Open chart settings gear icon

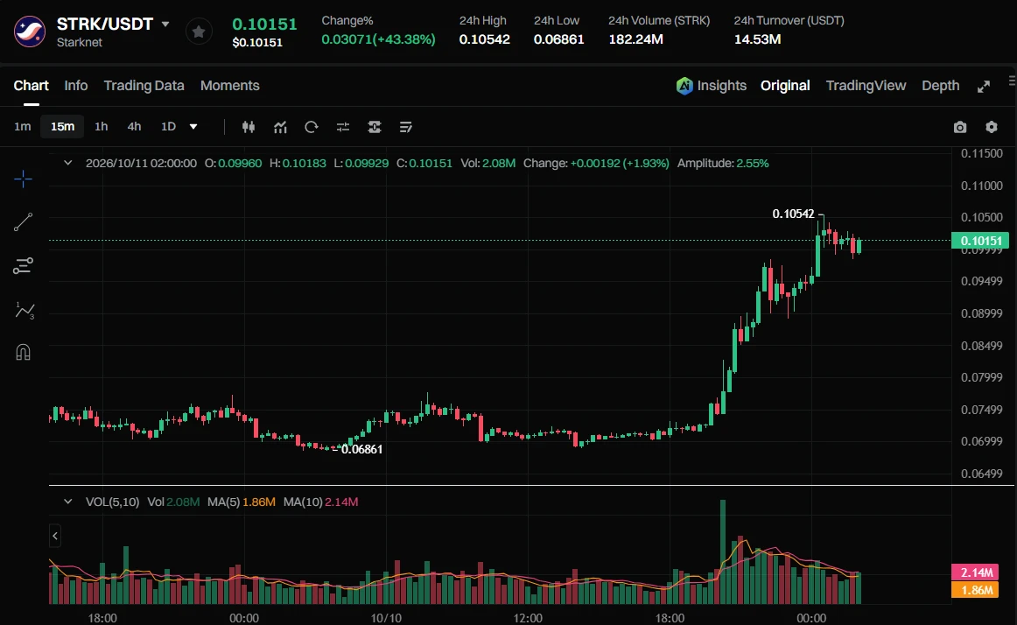pos(992,127)
